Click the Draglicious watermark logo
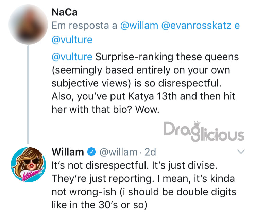Screen dimensions: 255x222 point(204,131)
